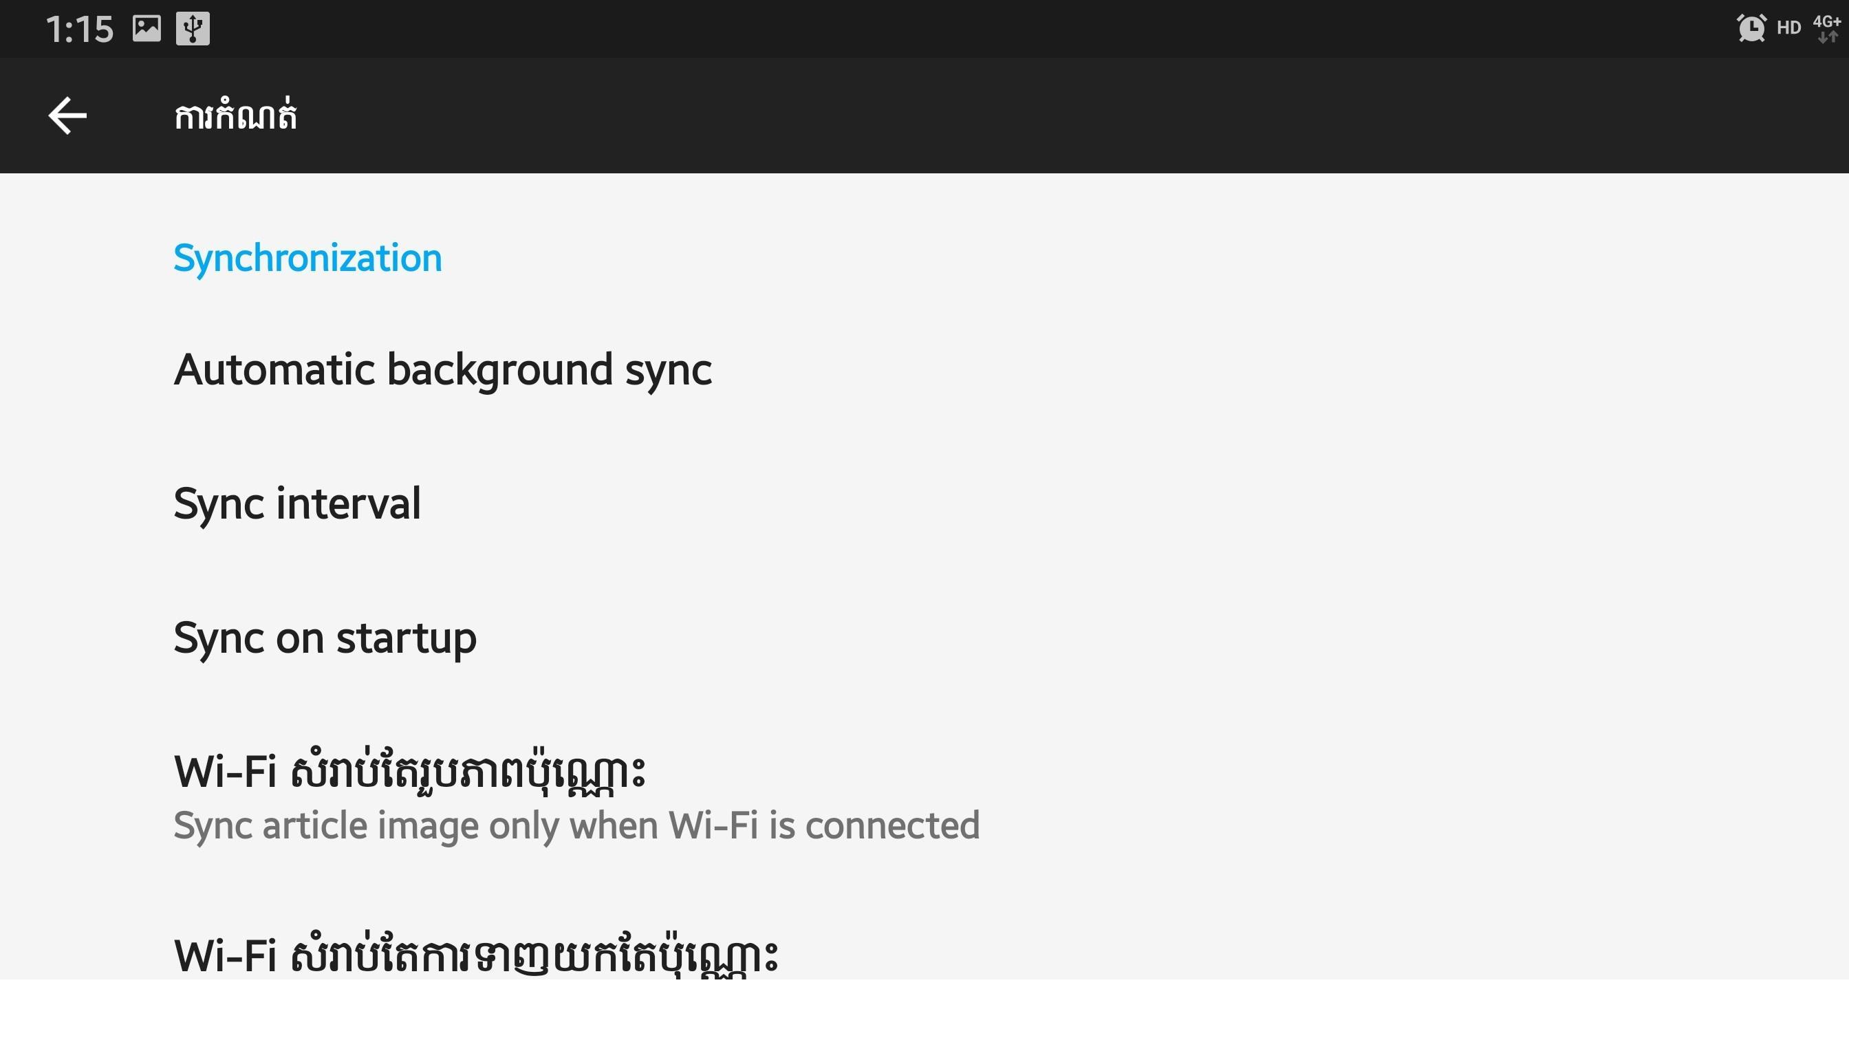The width and height of the screenshot is (1849, 1051).
Task: Tap the USB connection status icon
Action: (193, 29)
